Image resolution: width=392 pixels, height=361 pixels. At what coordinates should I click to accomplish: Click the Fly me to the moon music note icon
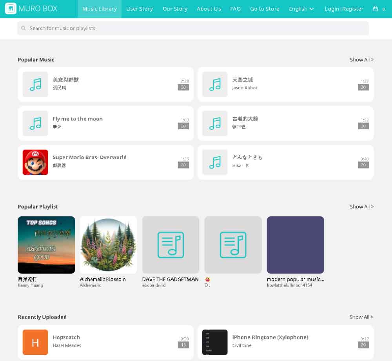(35, 123)
